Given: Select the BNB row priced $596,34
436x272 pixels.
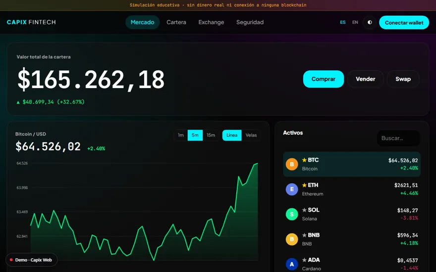Looking at the screenshot, I should click(x=352, y=239).
